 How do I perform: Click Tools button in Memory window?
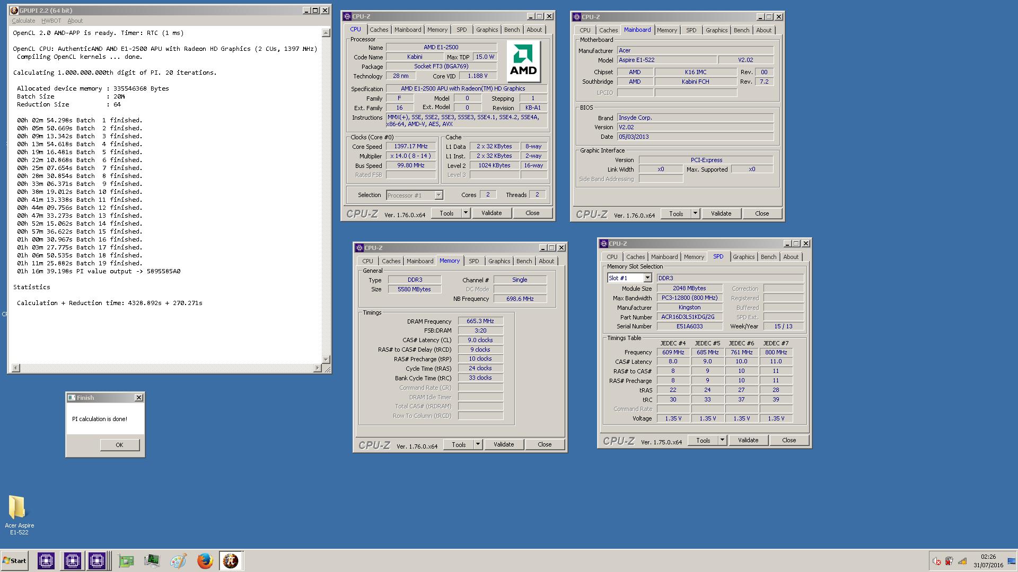tap(459, 444)
